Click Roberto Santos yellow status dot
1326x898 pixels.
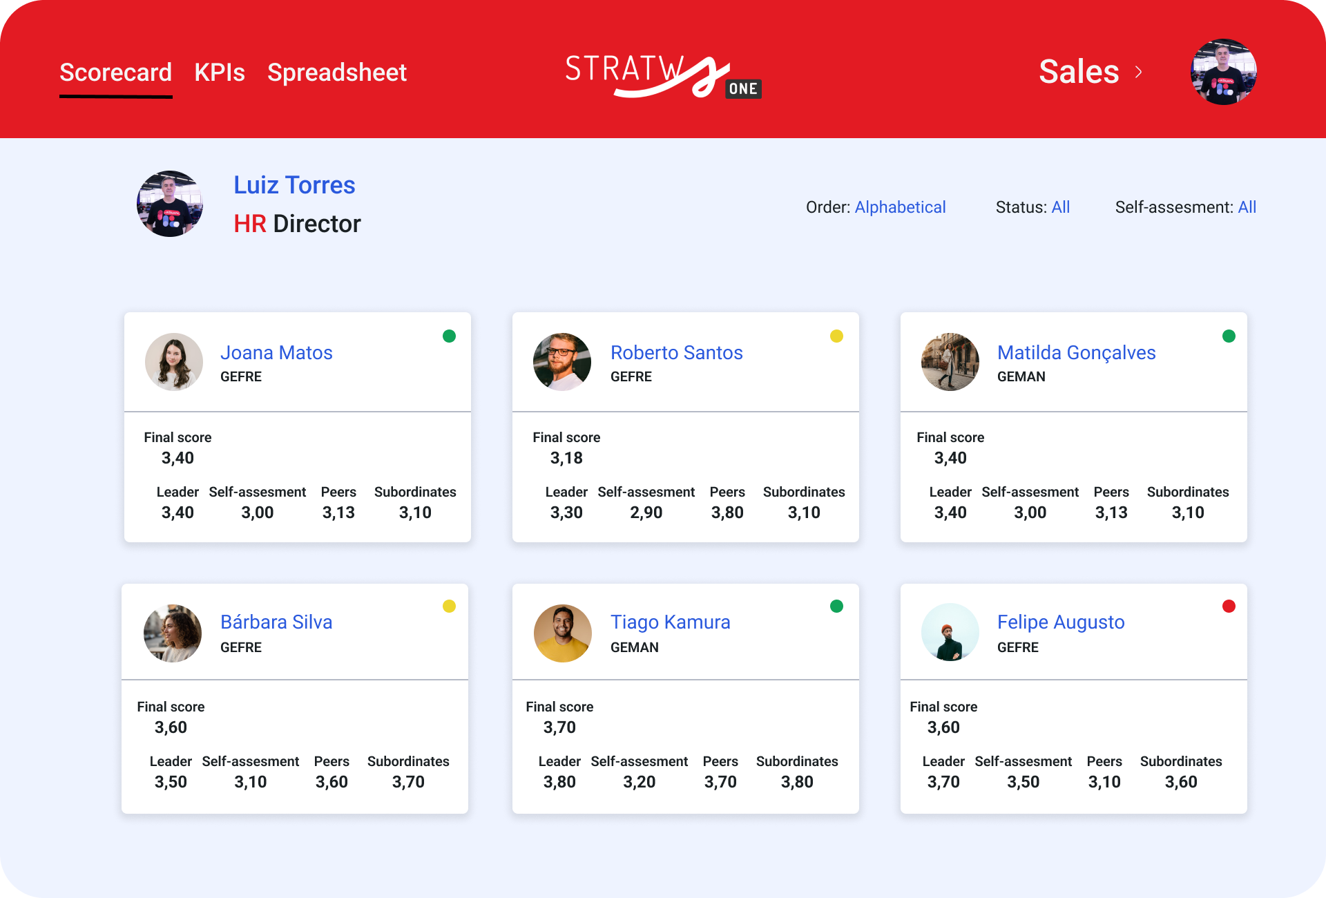(836, 336)
